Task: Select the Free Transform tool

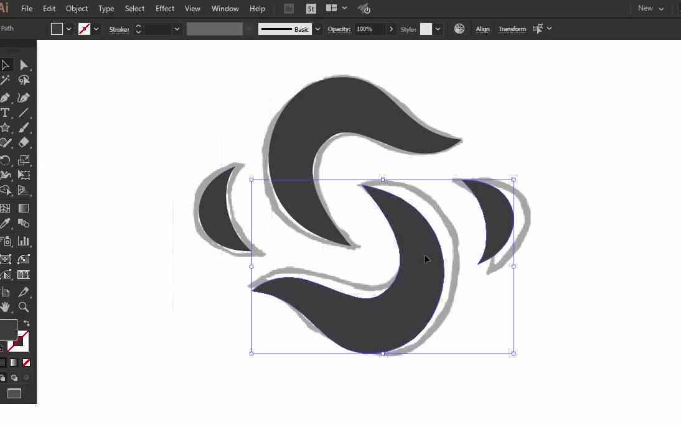Action: pos(24,175)
